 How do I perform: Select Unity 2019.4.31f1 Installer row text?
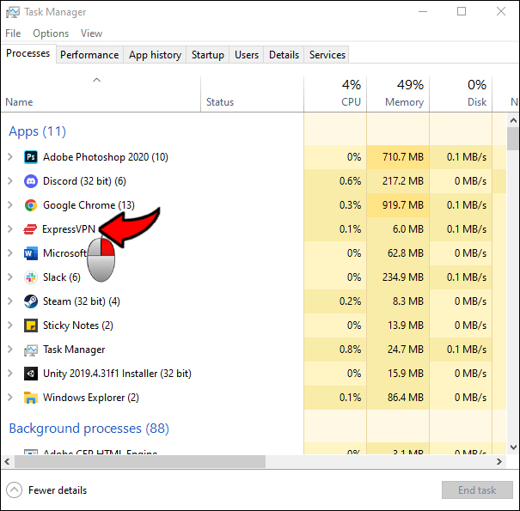click(x=117, y=374)
